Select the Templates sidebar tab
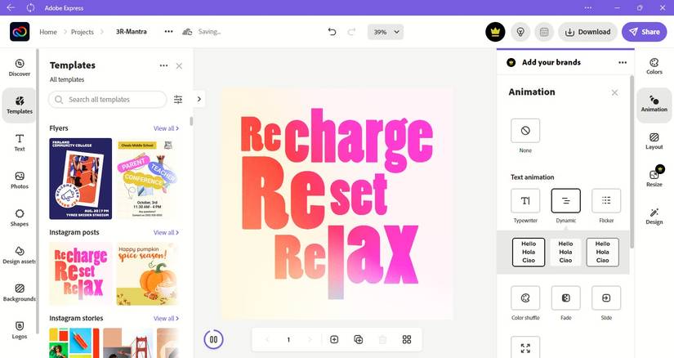 [x=20, y=105]
